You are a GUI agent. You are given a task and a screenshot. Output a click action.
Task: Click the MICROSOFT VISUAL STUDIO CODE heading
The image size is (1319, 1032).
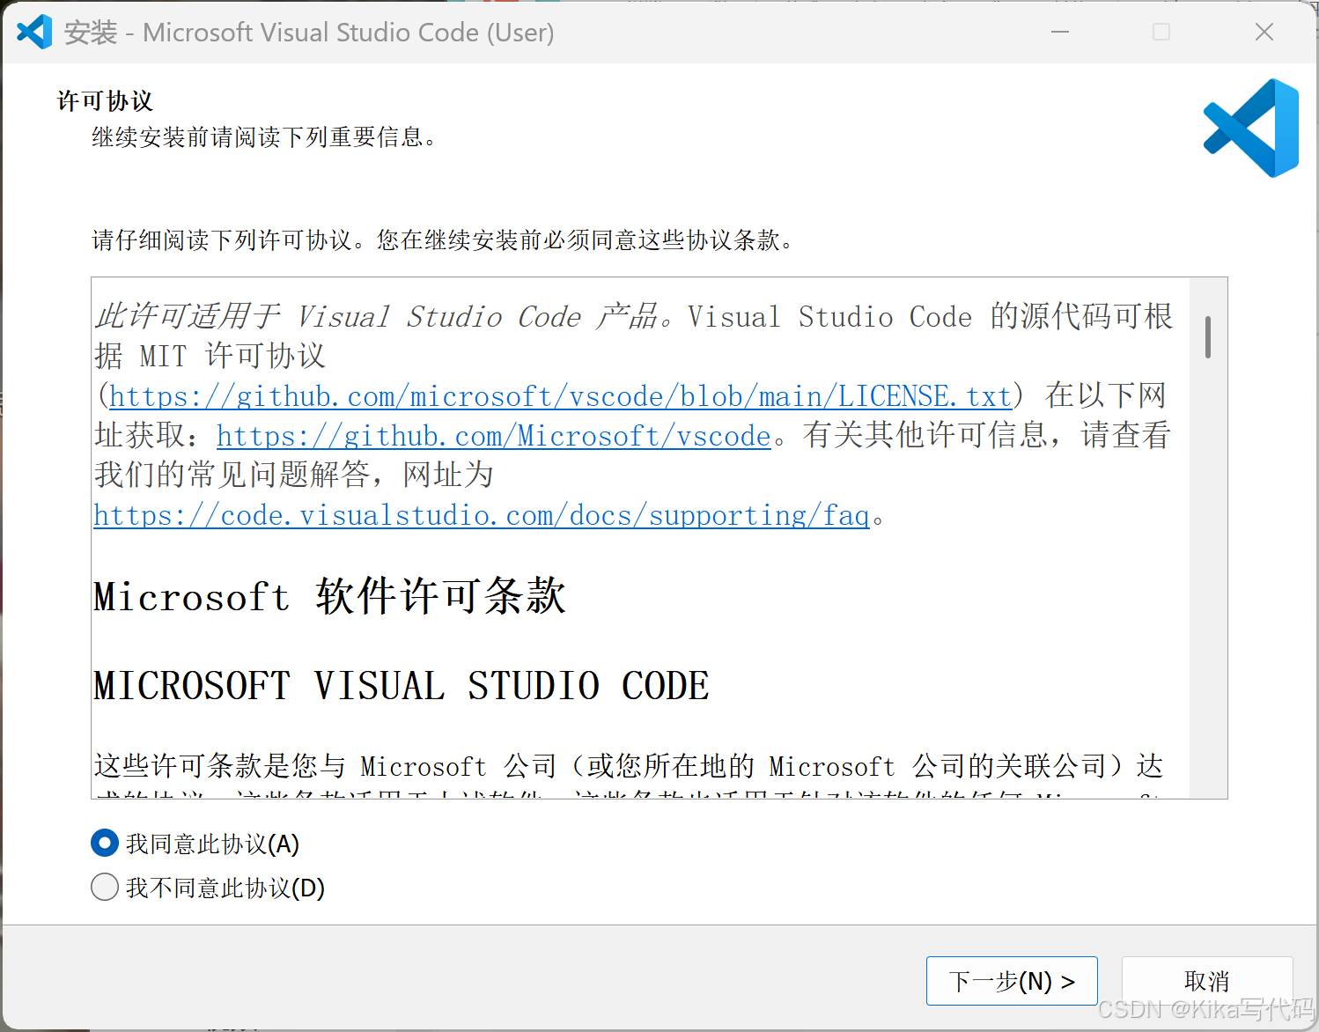click(399, 685)
